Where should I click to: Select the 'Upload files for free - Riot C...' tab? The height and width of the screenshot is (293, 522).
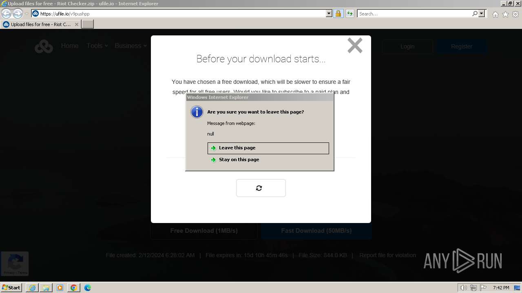(40, 24)
